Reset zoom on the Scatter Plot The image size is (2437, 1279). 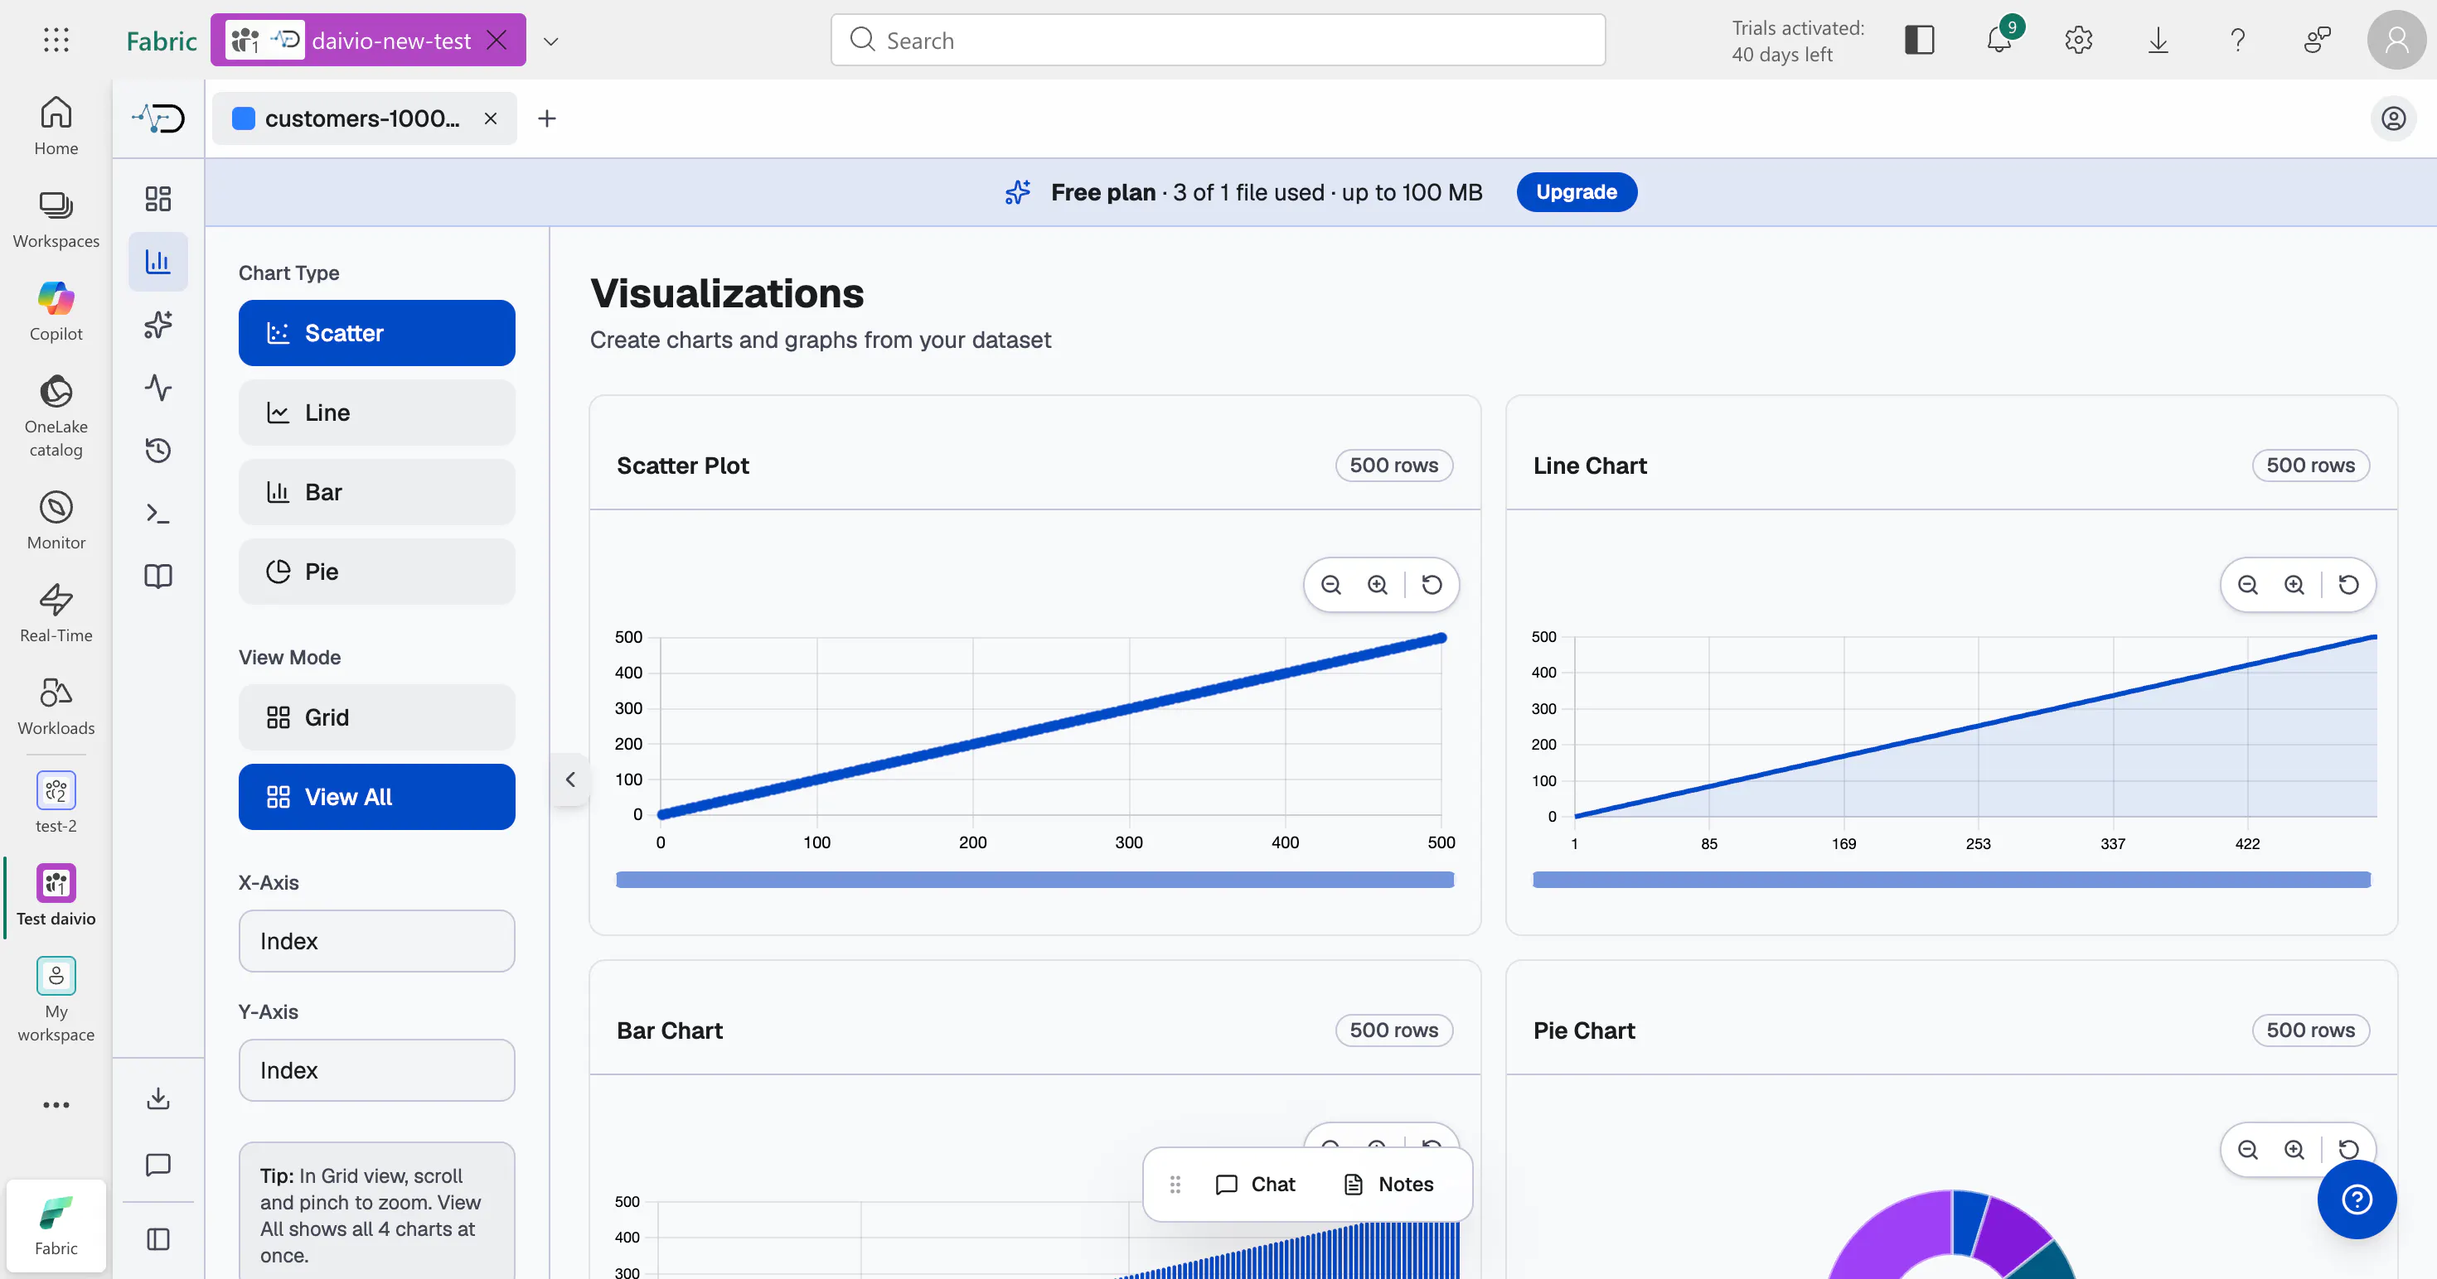tap(1432, 584)
